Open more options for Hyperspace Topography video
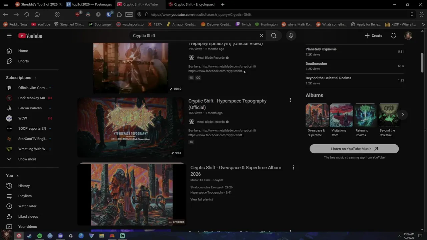This screenshot has width=427, height=240. coord(290,100)
